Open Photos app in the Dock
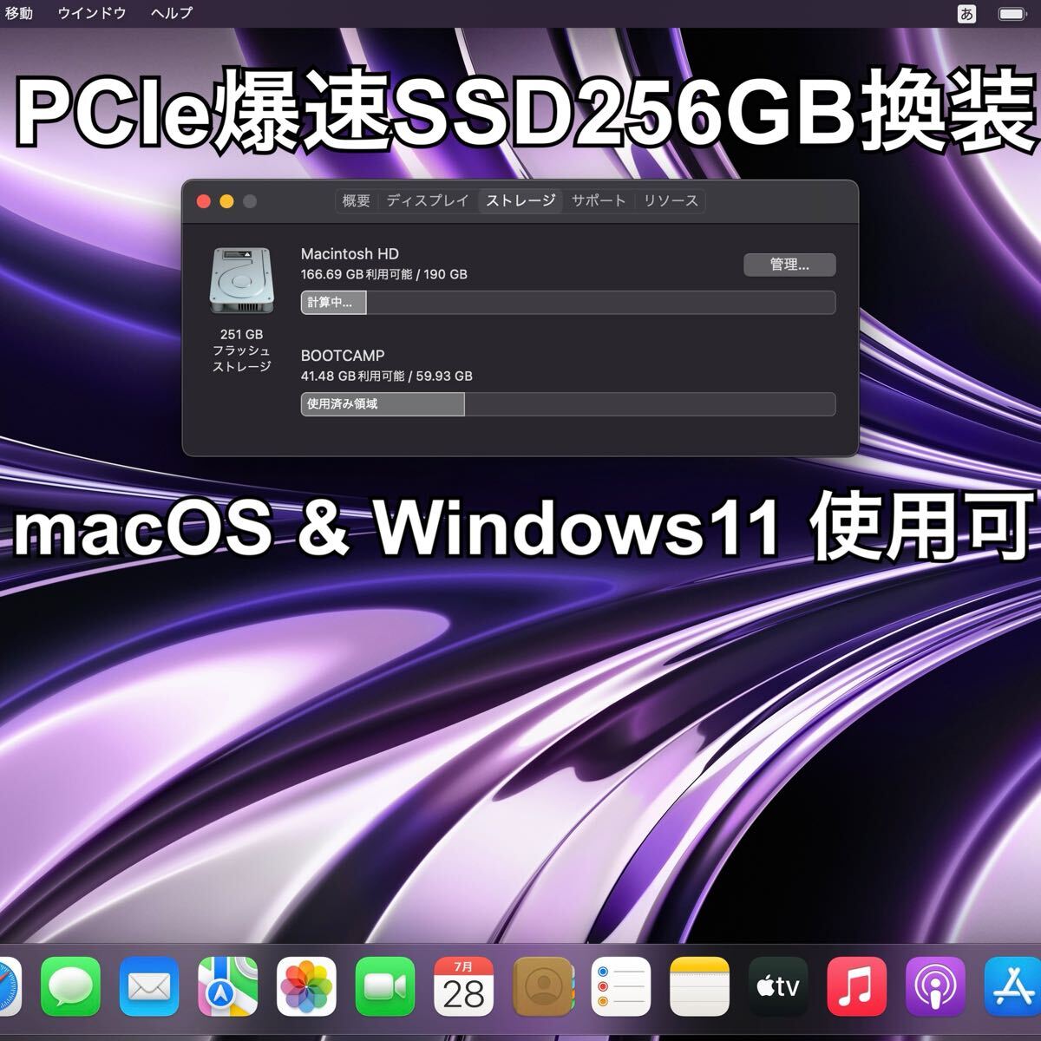1041x1041 pixels. pos(306,987)
